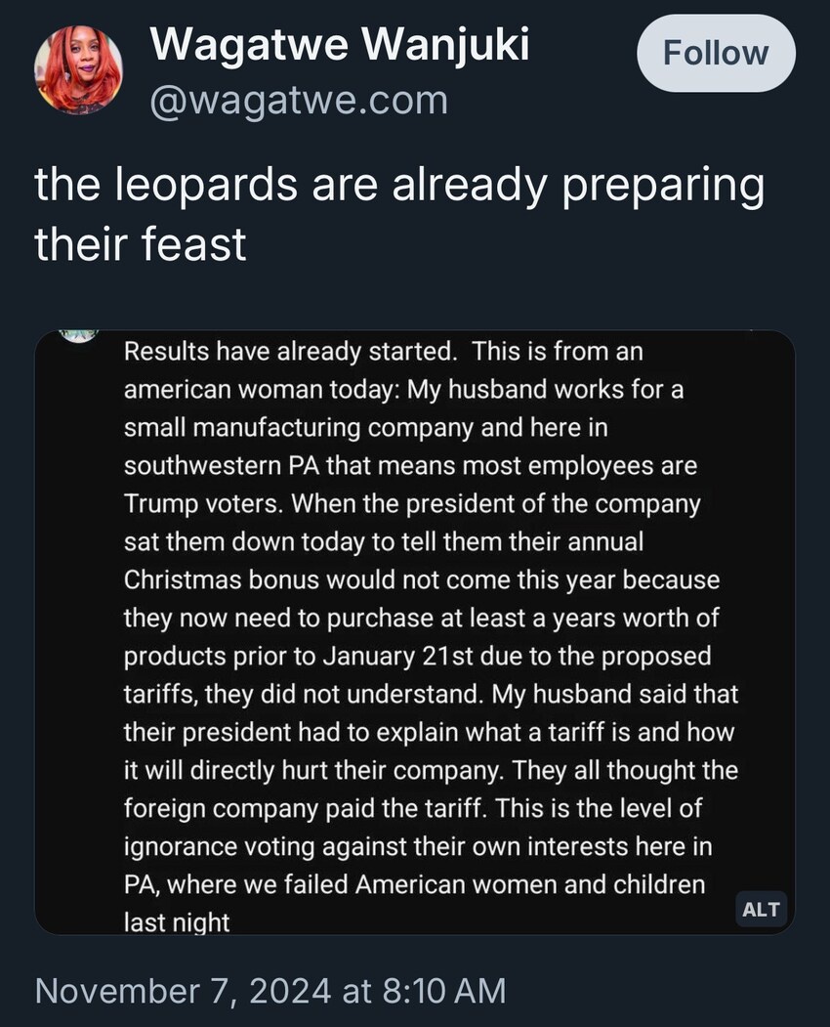Click the November 7, 2024 timestamp

click(x=270, y=990)
